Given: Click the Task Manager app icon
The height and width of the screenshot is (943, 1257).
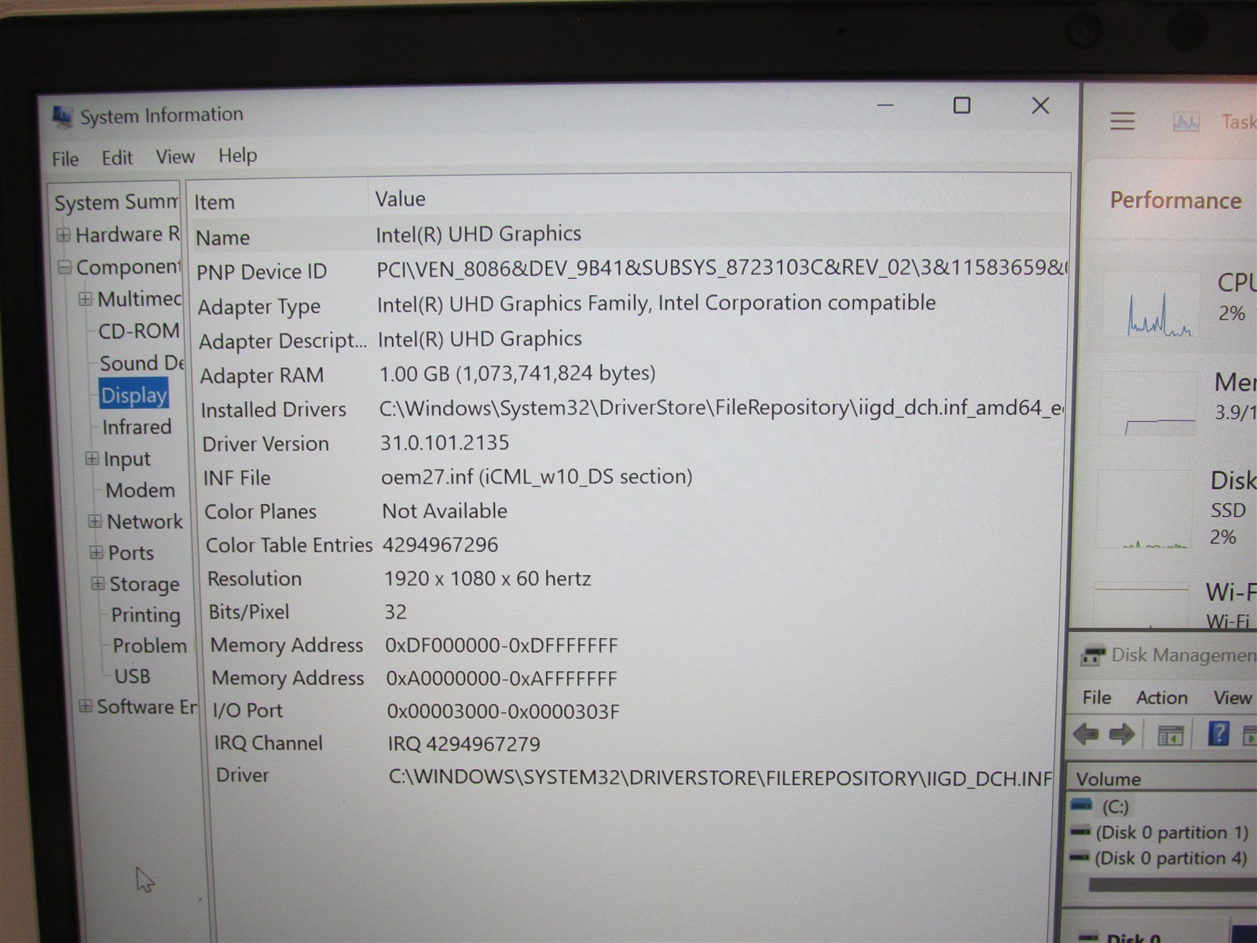Looking at the screenshot, I should [1186, 122].
